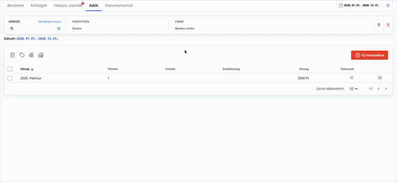Click the tag label icon

coord(22,55)
